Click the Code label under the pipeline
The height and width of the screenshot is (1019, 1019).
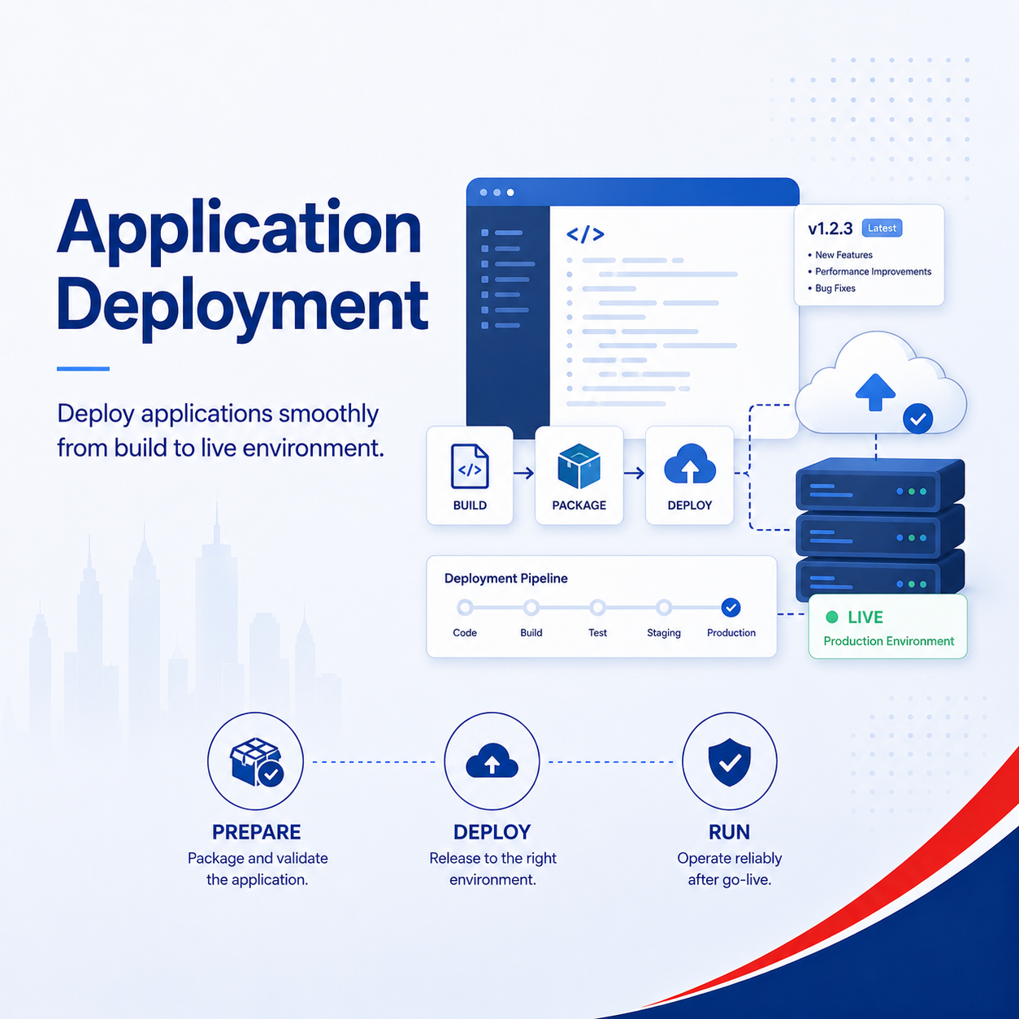pos(465,633)
